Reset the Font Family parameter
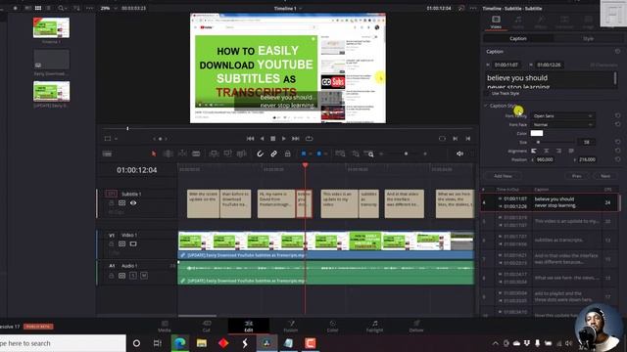 point(618,115)
